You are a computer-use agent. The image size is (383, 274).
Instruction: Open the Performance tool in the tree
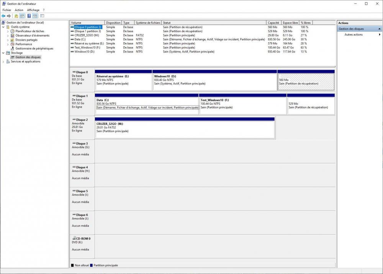23,44
